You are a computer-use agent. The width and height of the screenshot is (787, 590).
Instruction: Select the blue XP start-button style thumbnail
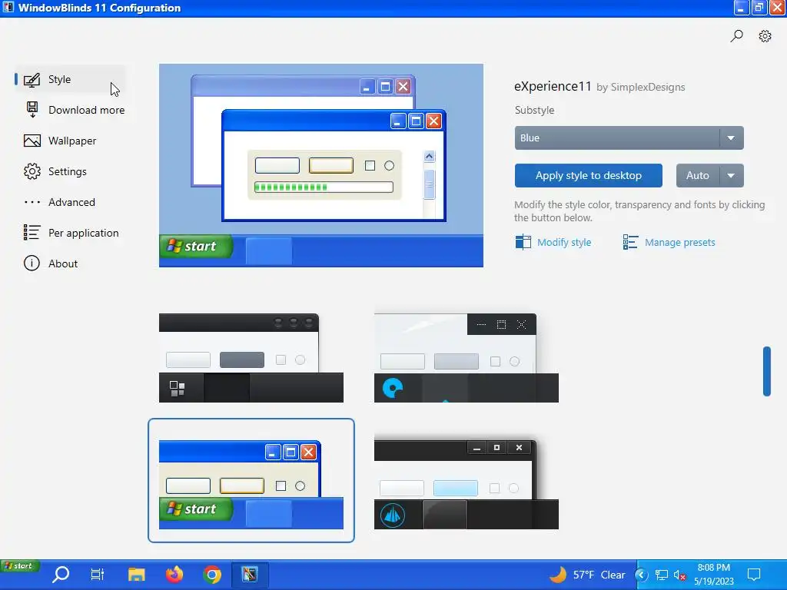pos(251,481)
